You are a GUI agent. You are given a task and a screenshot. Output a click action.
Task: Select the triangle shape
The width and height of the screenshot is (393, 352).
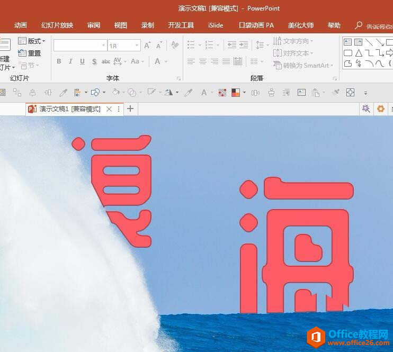pos(359,53)
